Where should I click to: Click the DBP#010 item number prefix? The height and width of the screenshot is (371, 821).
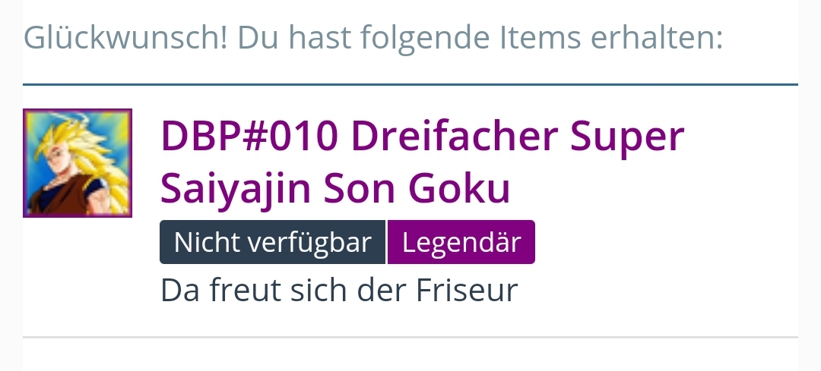249,136
